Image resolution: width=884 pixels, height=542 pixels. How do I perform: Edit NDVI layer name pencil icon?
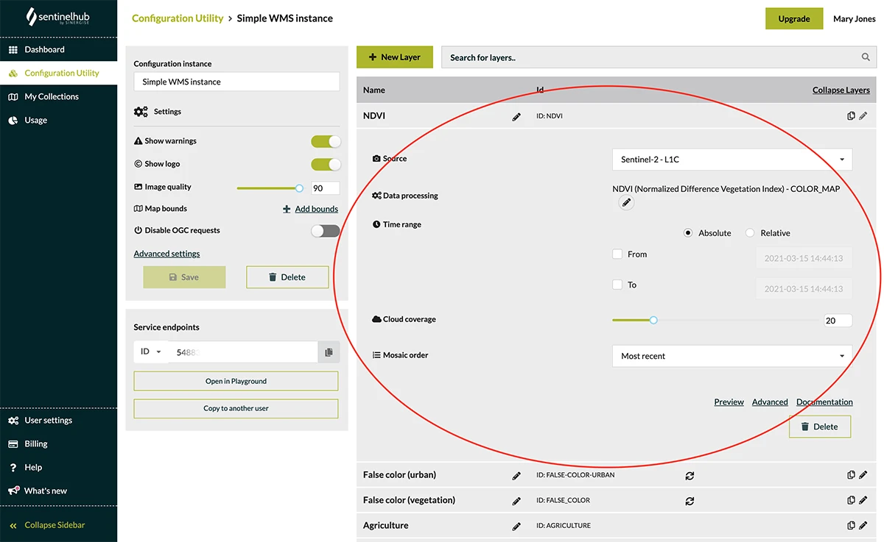516,117
